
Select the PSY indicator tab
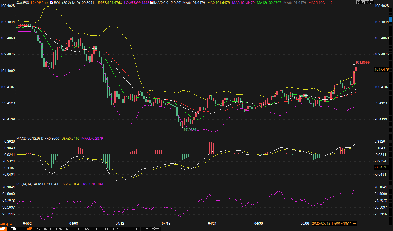(x=115, y=229)
